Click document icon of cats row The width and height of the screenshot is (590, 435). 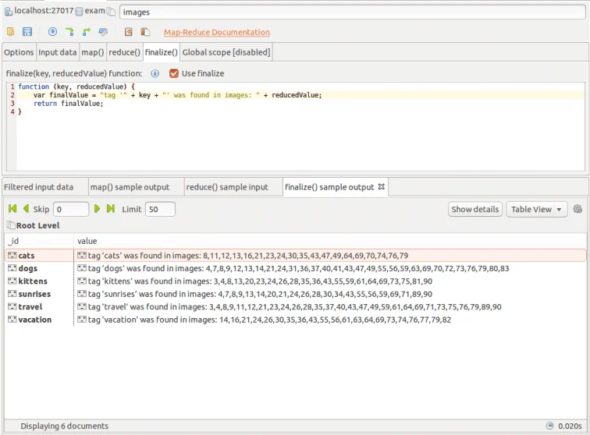pyautogui.click(x=12, y=256)
